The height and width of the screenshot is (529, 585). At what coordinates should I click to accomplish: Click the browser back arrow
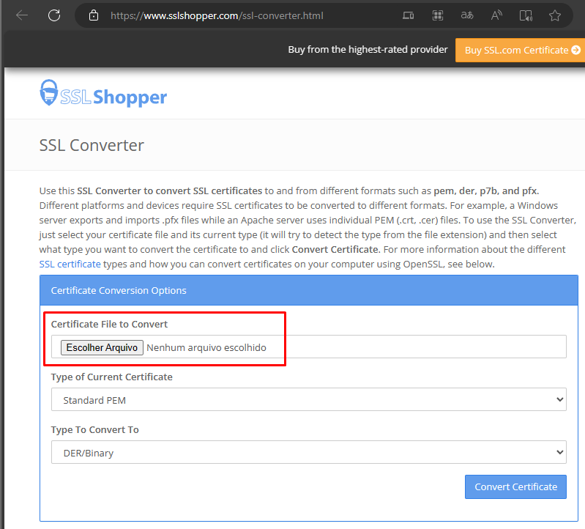22,15
